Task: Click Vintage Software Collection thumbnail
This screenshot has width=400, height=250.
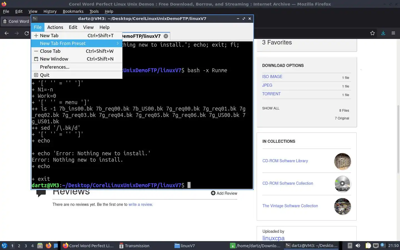Action: click(342, 206)
